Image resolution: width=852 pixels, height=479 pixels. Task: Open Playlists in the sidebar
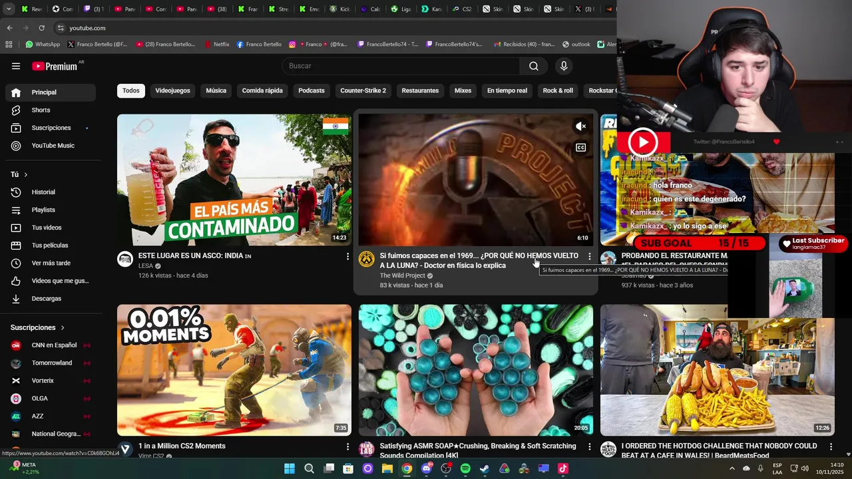[51, 210]
